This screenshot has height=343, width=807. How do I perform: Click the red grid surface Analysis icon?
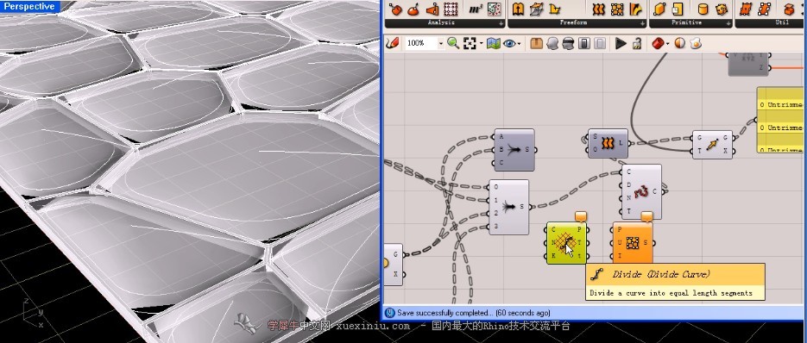click(451, 9)
